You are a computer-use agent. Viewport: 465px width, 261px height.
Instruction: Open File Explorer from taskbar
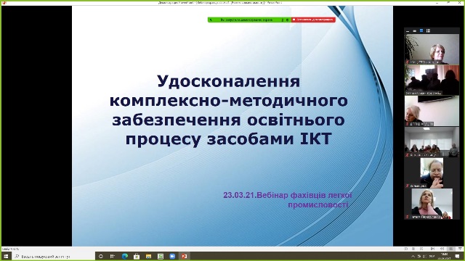(x=148, y=256)
